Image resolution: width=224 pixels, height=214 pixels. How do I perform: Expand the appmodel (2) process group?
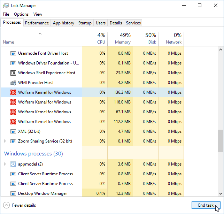point(5,164)
